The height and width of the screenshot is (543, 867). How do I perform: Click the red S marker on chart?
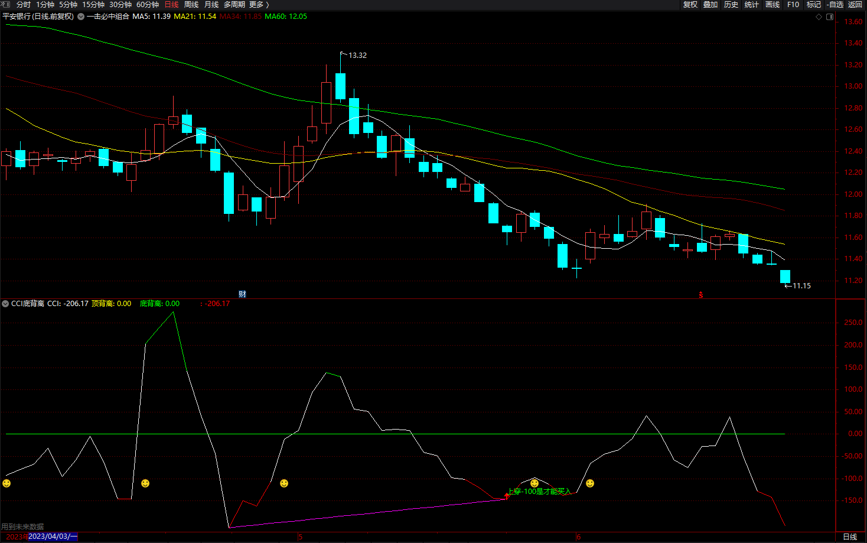tap(701, 294)
